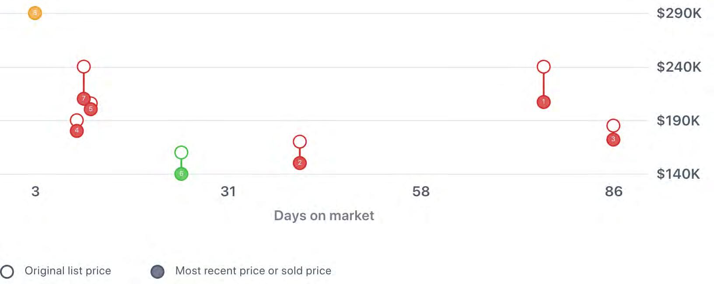Select red data point number 7
The width and height of the screenshot is (714, 284).
(x=83, y=98)
